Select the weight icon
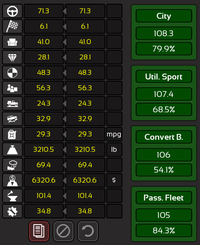The height and width of the screenshot is (245, 200). (x=12, y=149)
